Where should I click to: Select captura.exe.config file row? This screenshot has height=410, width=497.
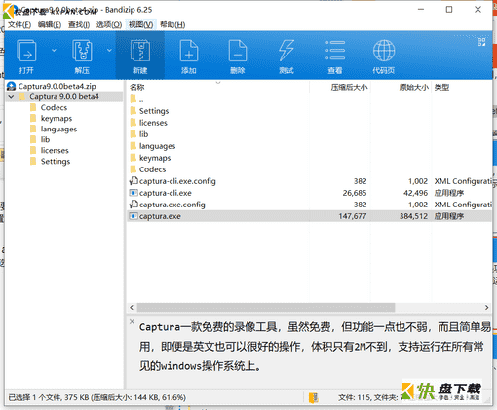tap(309, 205)
